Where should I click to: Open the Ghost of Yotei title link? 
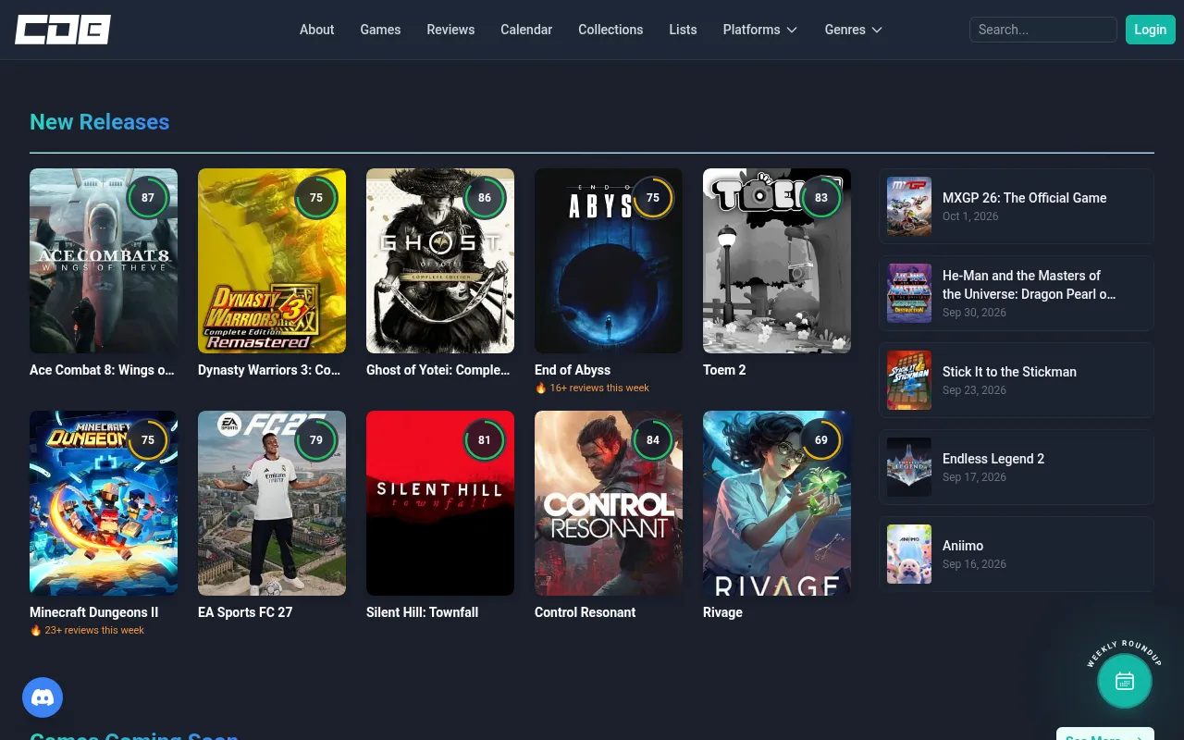[438, 370]
